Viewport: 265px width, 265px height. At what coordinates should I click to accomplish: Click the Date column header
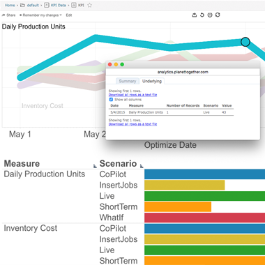(x=114, y=105)
